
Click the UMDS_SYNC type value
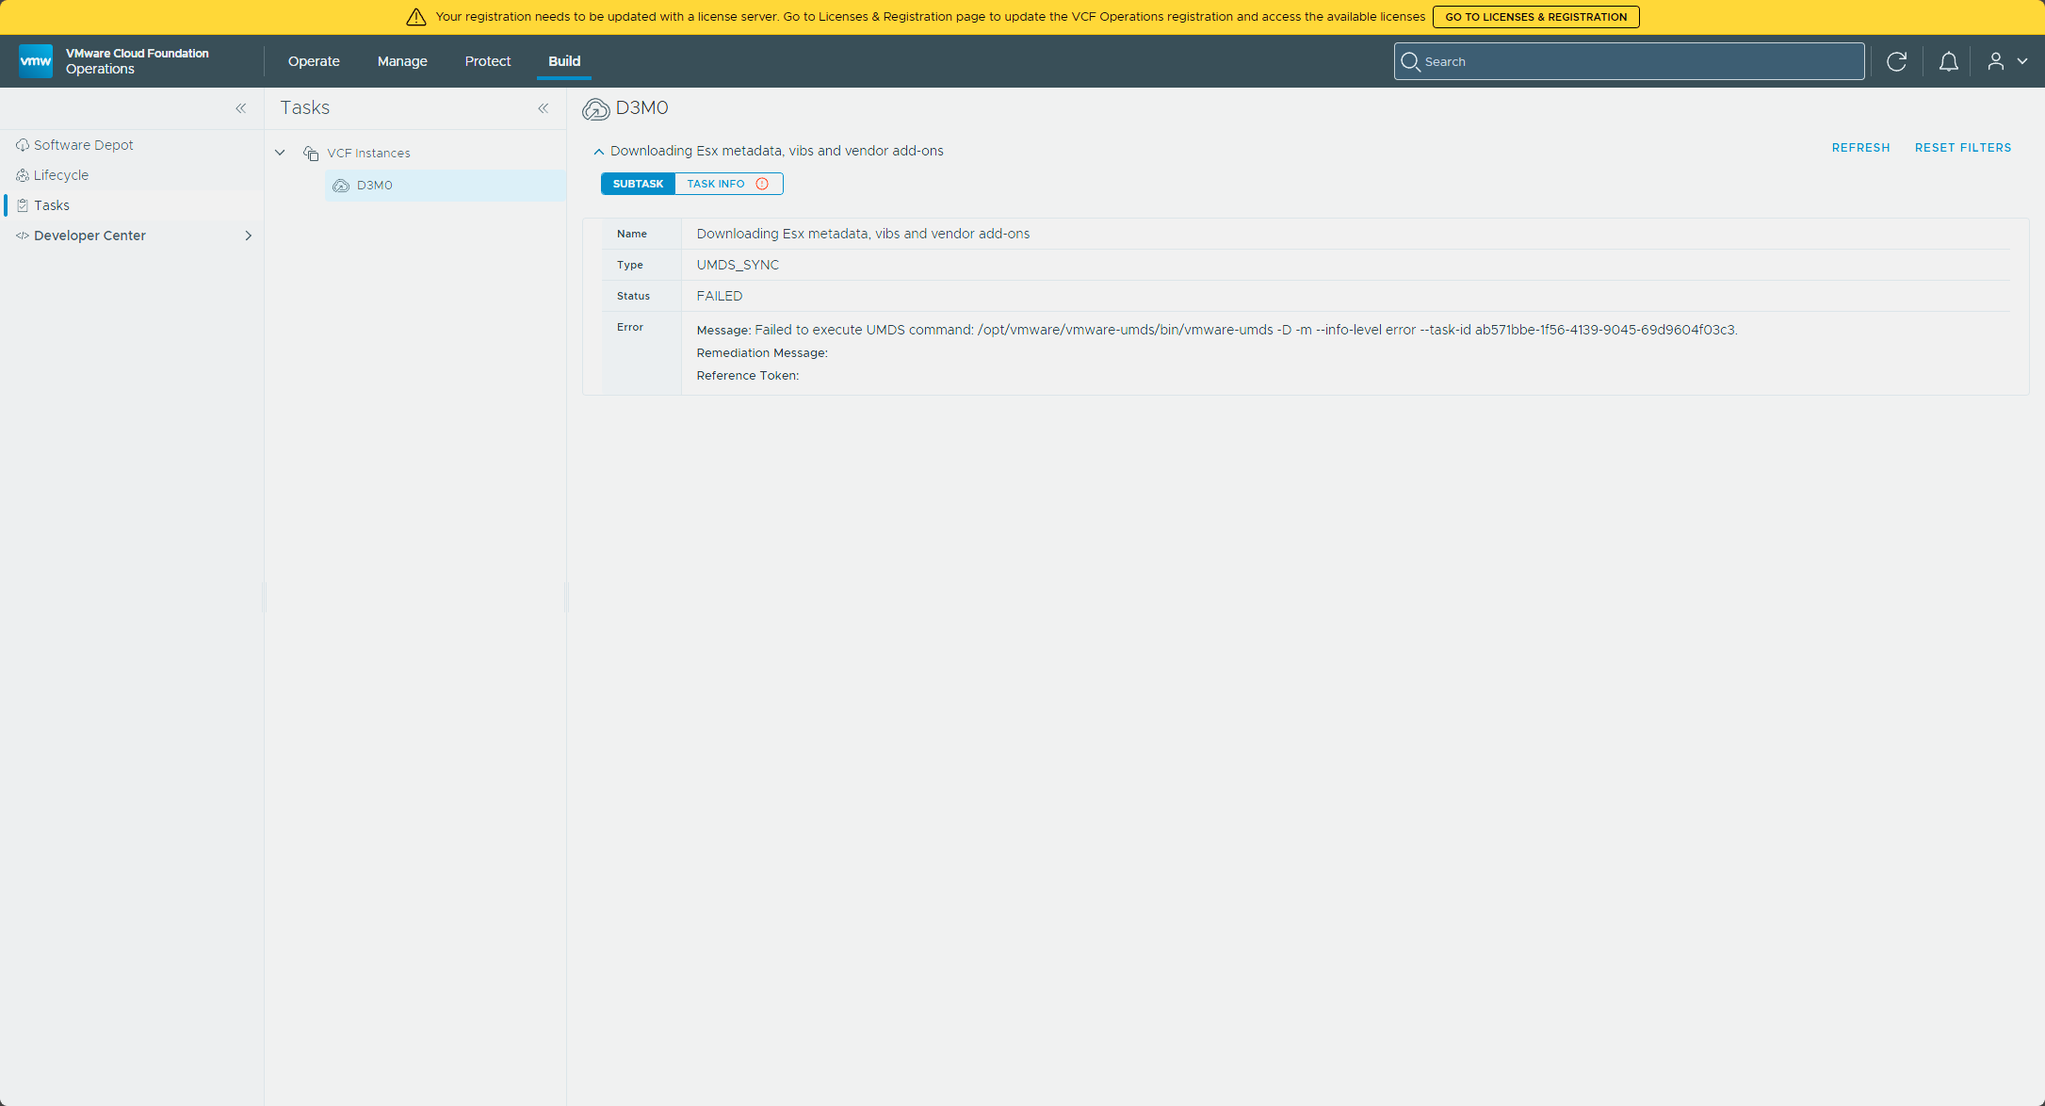point(738,265)
